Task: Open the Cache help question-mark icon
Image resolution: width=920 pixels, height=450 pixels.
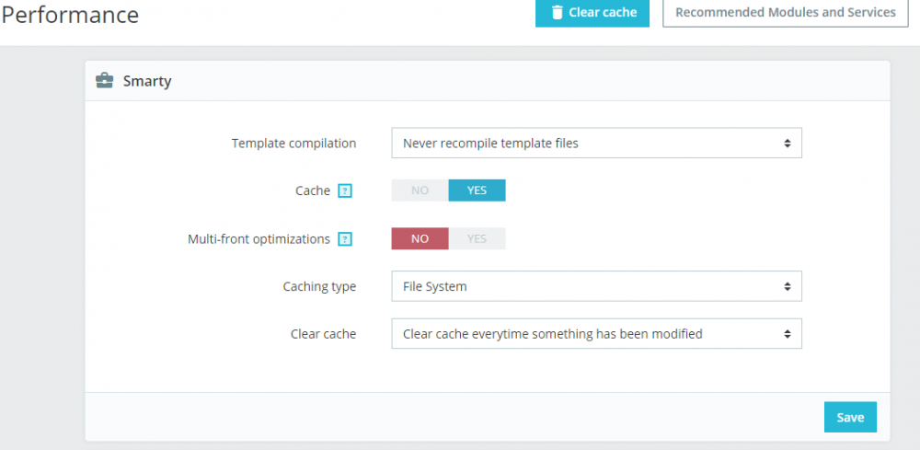Action: point(345,191)
